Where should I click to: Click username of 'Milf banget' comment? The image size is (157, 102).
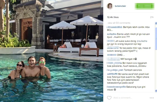(x=113, y=59)
